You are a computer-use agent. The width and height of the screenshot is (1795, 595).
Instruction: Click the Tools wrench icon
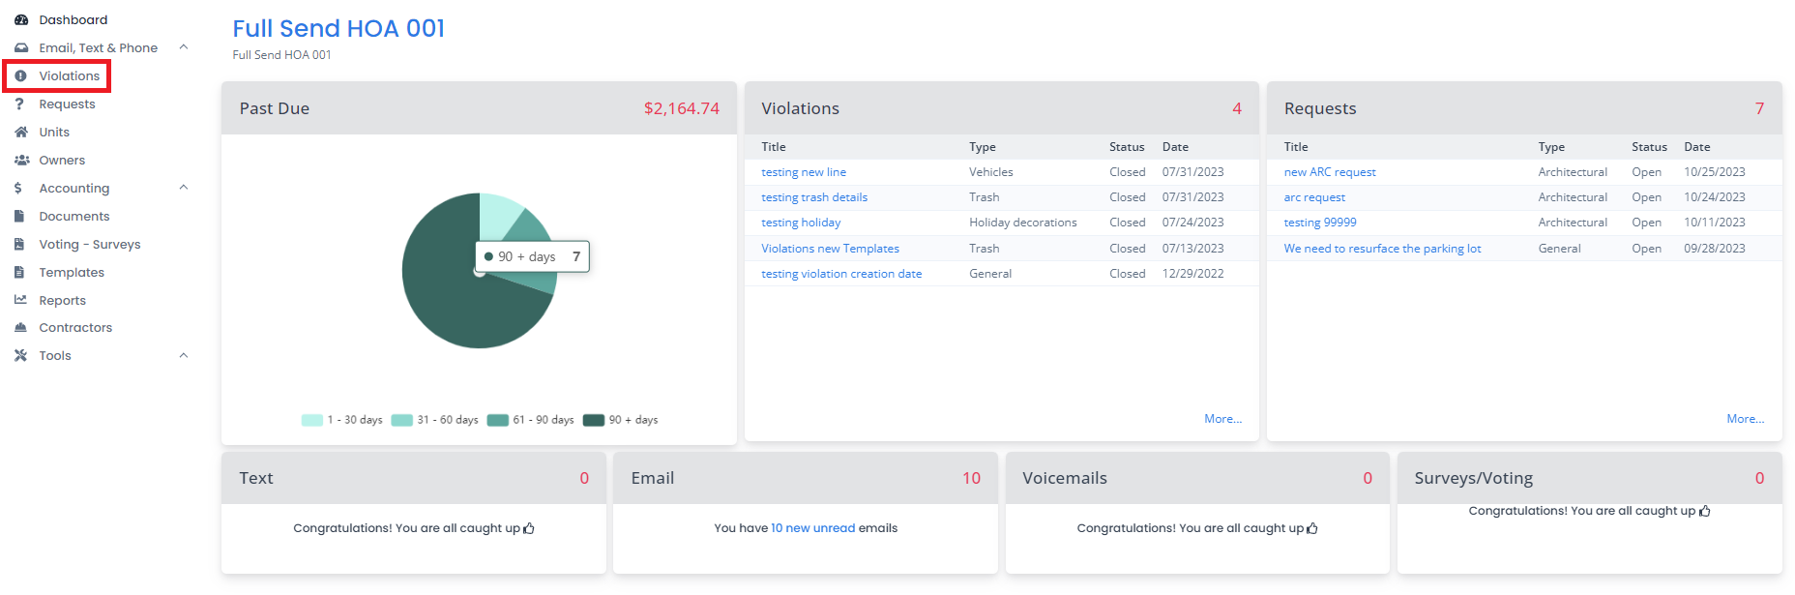click(x=20, y=355)
